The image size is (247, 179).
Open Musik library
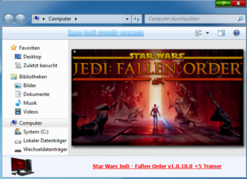pos(30,103)
